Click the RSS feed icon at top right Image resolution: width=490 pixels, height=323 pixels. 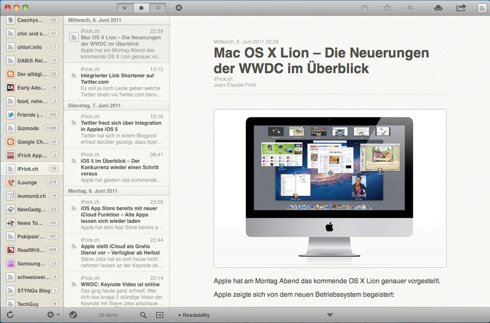coord(482,8)
